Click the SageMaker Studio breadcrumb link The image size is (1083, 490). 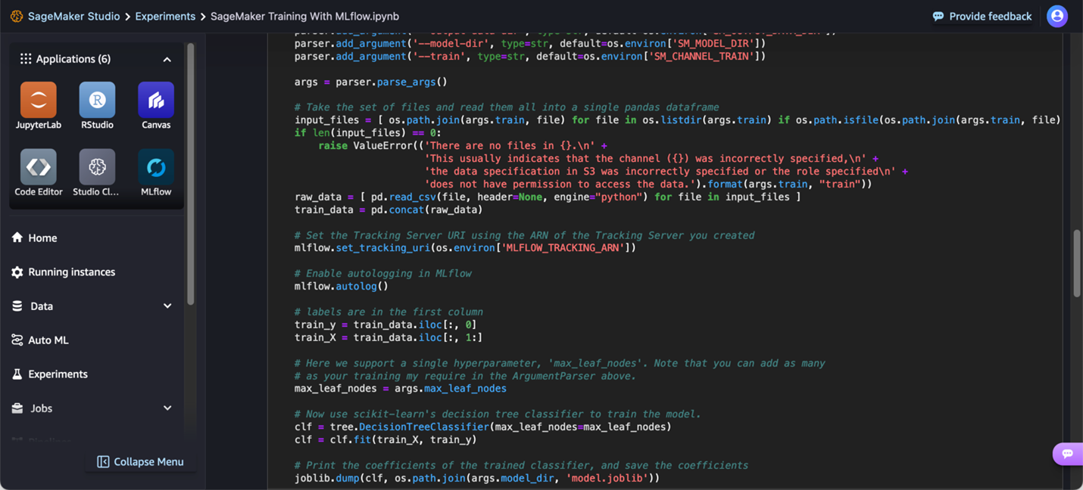[73, 16]
